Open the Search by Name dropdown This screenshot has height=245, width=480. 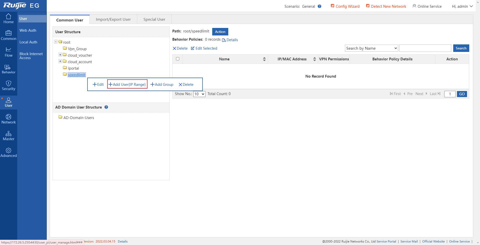pyautogui.click(x=371, y=48)
